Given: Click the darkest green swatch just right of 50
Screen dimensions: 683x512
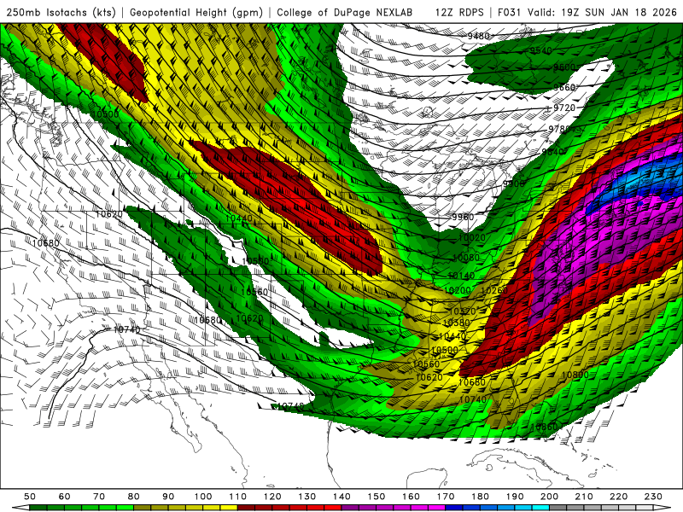Looking at the screenshot, I should [x=38, y=508].
